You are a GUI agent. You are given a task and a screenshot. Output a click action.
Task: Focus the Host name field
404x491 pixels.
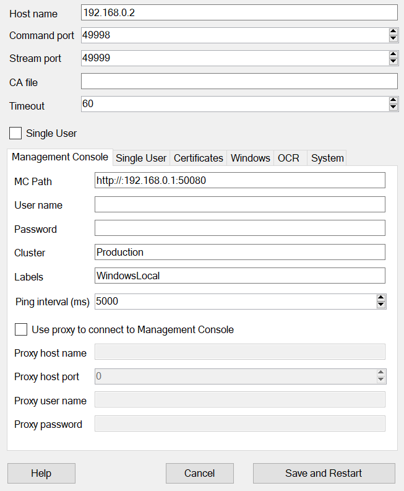pos(239,12)
